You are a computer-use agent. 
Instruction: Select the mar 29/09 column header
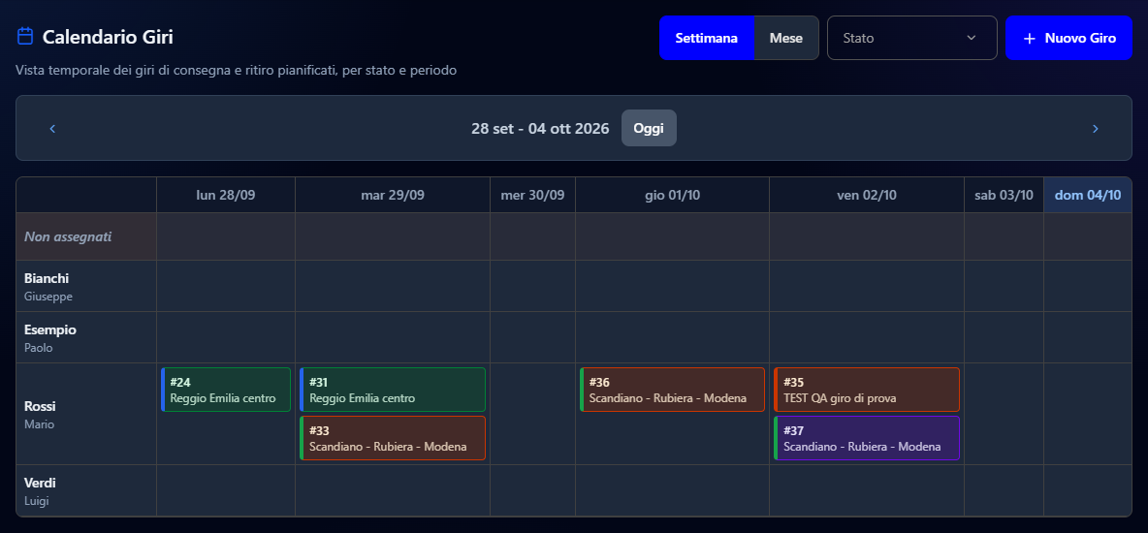click(x=393, y=196)
